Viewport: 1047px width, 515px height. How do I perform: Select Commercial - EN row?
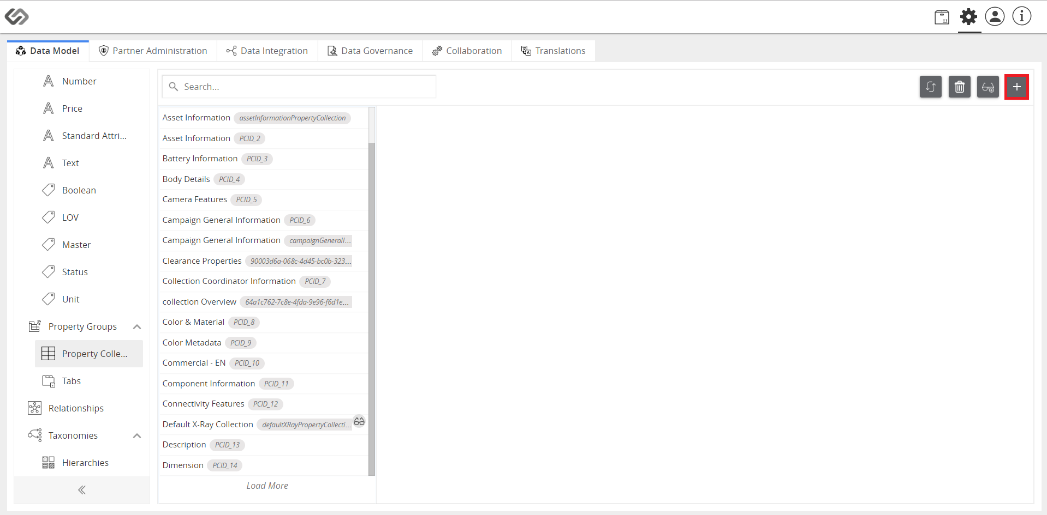pyautogui.click(x=264, y=363)
